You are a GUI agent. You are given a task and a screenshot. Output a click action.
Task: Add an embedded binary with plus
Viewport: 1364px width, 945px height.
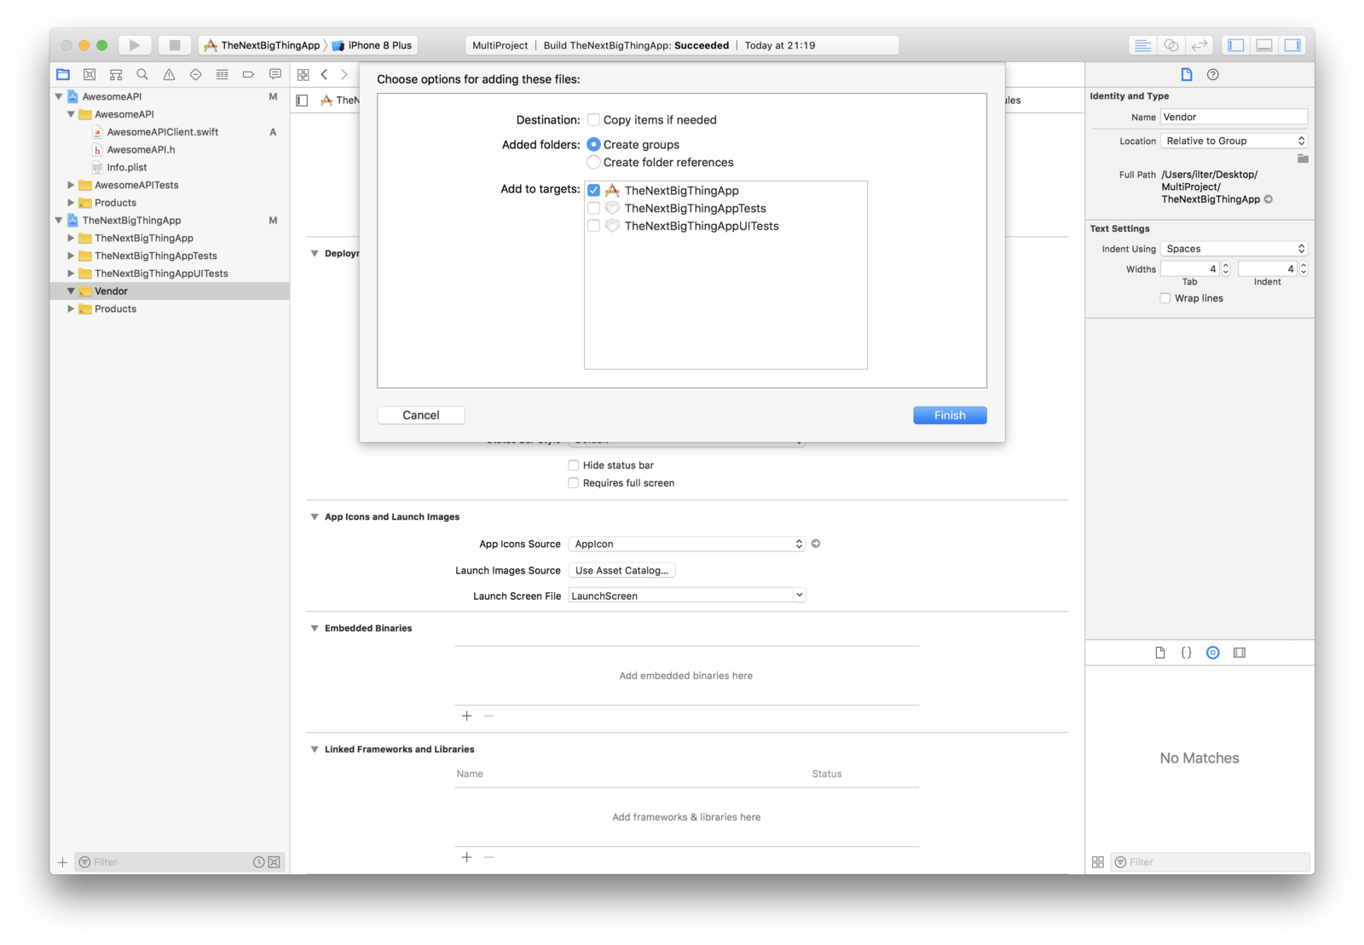tap(466, 716)
